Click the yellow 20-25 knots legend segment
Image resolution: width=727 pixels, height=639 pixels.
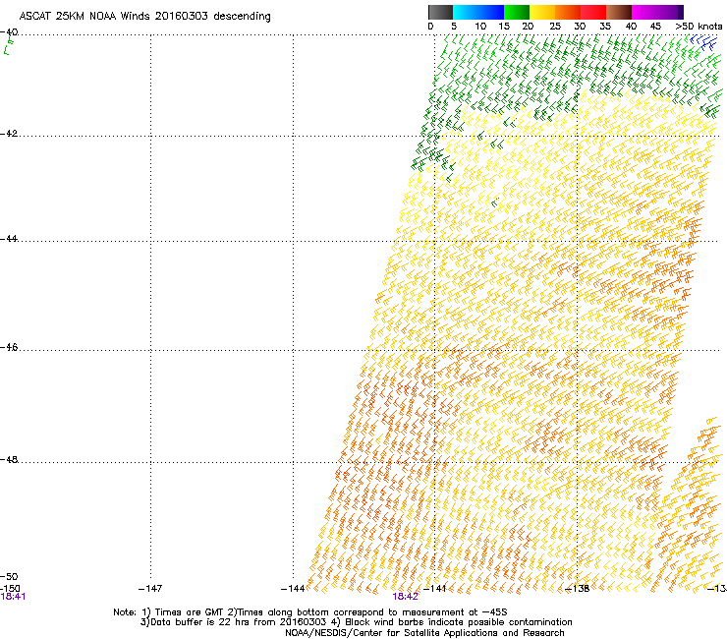(x=542, y=12)
